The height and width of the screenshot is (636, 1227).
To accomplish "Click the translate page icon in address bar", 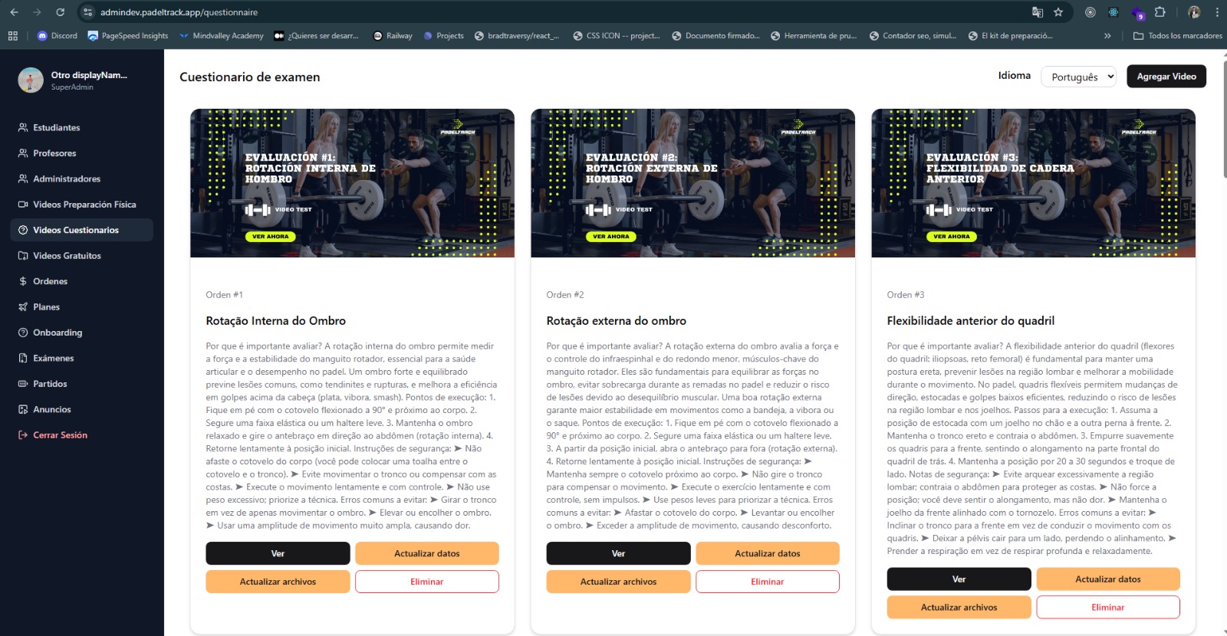I will click(1038, 12).
